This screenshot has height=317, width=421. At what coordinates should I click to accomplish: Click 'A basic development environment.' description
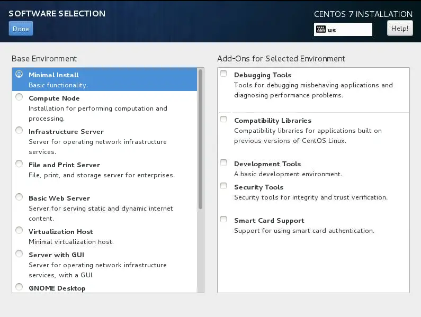[x=288, y=174]
